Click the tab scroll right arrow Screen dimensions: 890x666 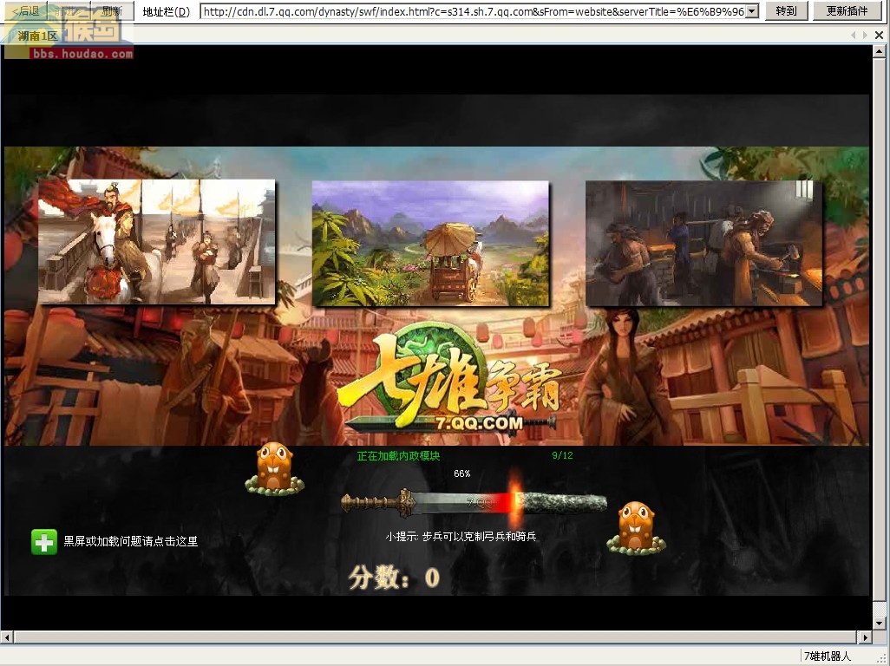point(865,36)
